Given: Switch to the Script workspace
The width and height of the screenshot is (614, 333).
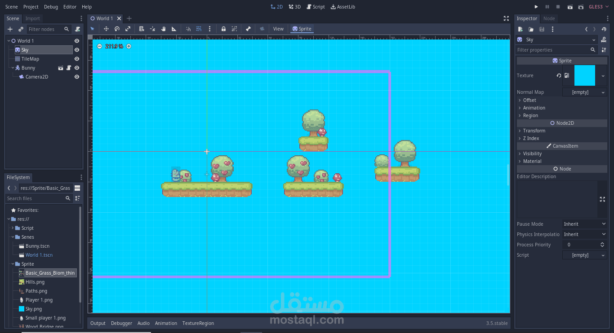Looking at the screenshot, I should (316, 7).
